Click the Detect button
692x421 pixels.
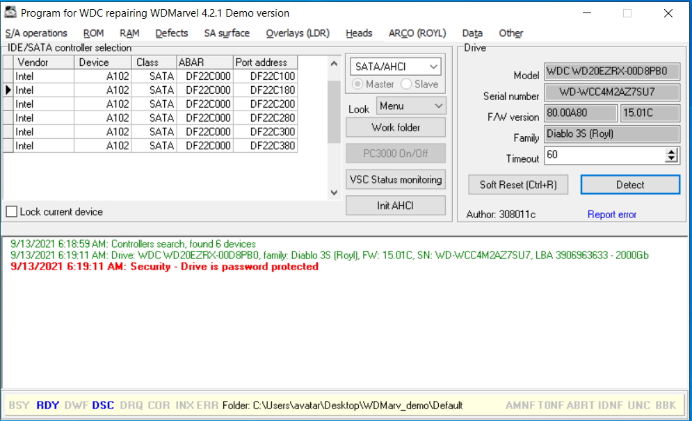(x=630, y=185)
